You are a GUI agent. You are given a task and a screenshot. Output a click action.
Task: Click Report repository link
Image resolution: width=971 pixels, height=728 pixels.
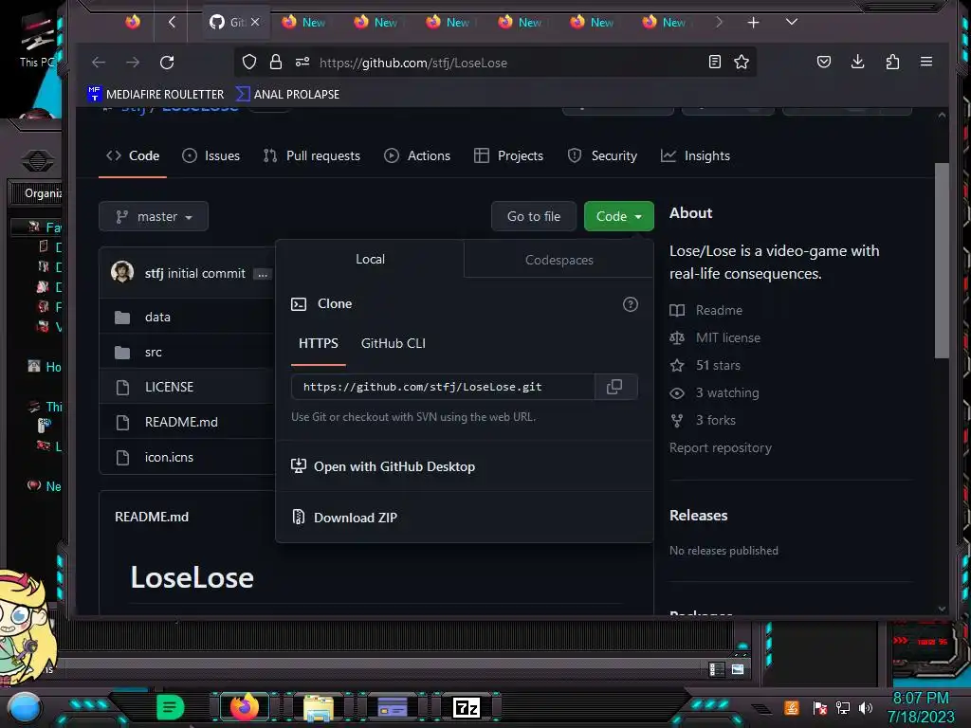pyautogui.click(x=721, y=447)
